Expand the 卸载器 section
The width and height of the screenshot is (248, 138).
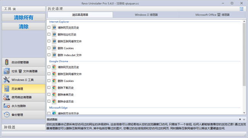click(x=24, y=127)
